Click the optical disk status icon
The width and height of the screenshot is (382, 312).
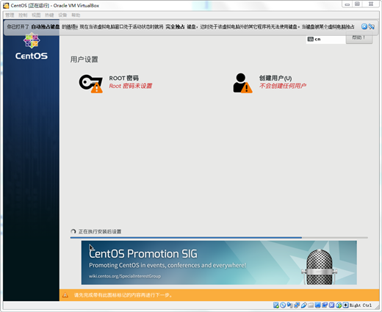pyautogui.click(x=283, y=305)
